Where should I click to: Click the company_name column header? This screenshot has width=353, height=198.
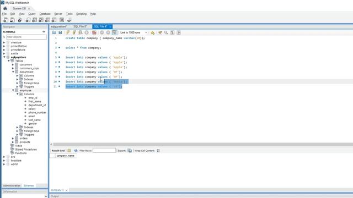66,156
